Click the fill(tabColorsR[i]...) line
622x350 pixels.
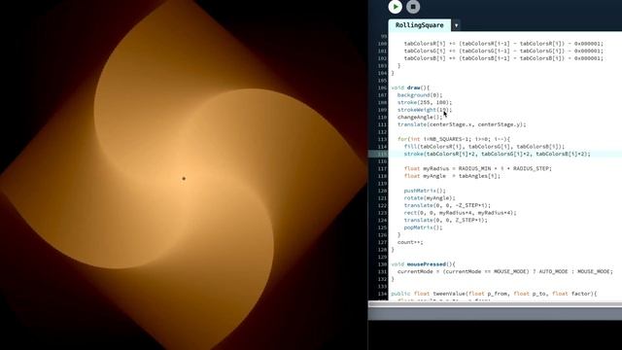(484, 147)
